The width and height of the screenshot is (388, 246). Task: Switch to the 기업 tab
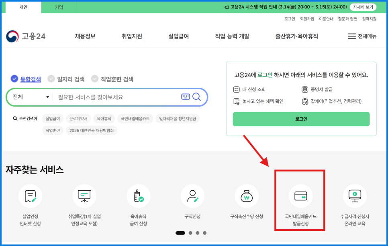59,7
